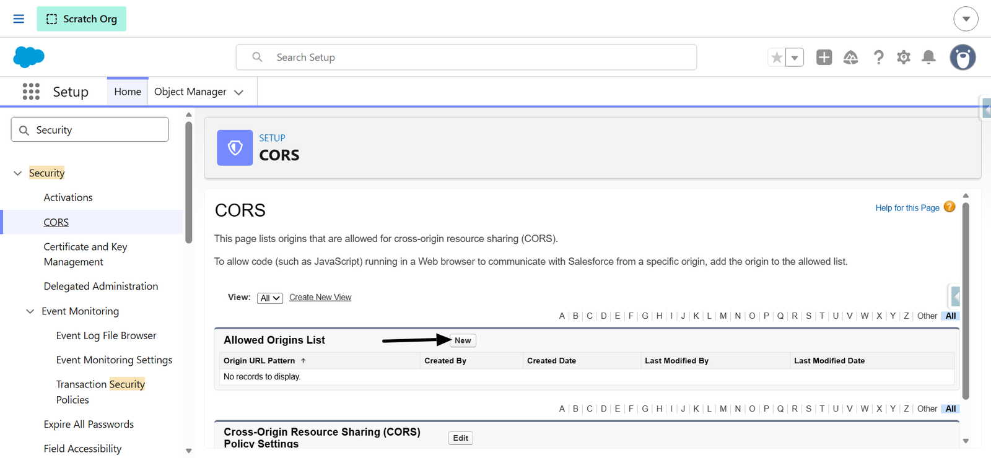Open Transaction Security Policies
The height and width of the screenshot is (458, 991).
point(100,392)
